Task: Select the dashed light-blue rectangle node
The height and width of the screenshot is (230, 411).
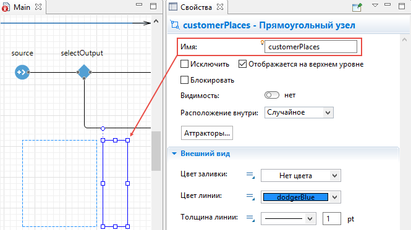Action: [59, 183]
